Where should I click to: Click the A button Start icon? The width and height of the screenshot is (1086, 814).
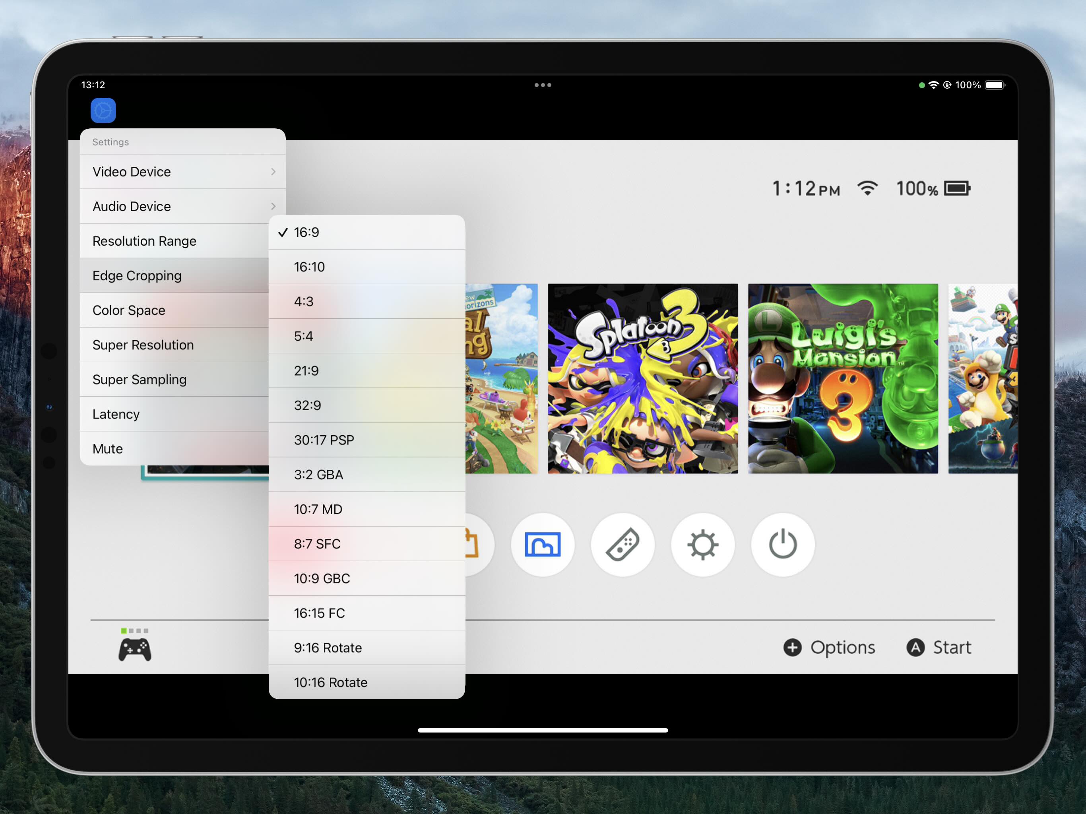915,647
